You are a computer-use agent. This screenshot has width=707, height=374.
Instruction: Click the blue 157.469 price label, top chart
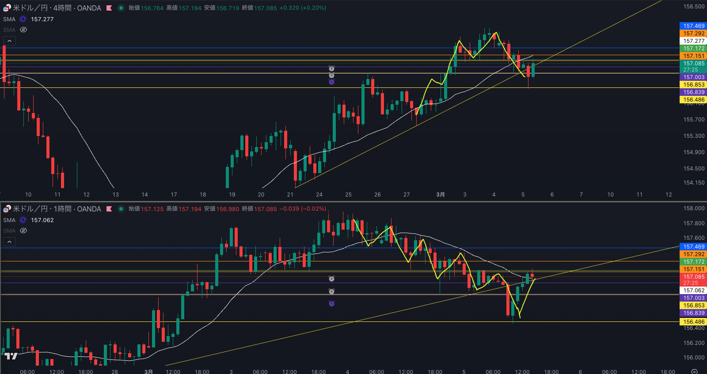coord(693,26)
